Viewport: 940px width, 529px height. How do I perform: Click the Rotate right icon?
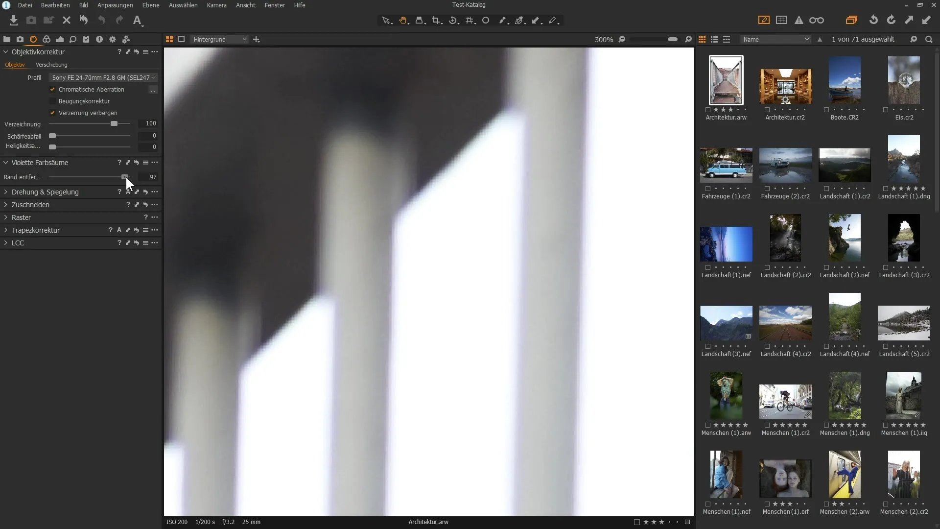pyautogui.click(x=891, y=20)
